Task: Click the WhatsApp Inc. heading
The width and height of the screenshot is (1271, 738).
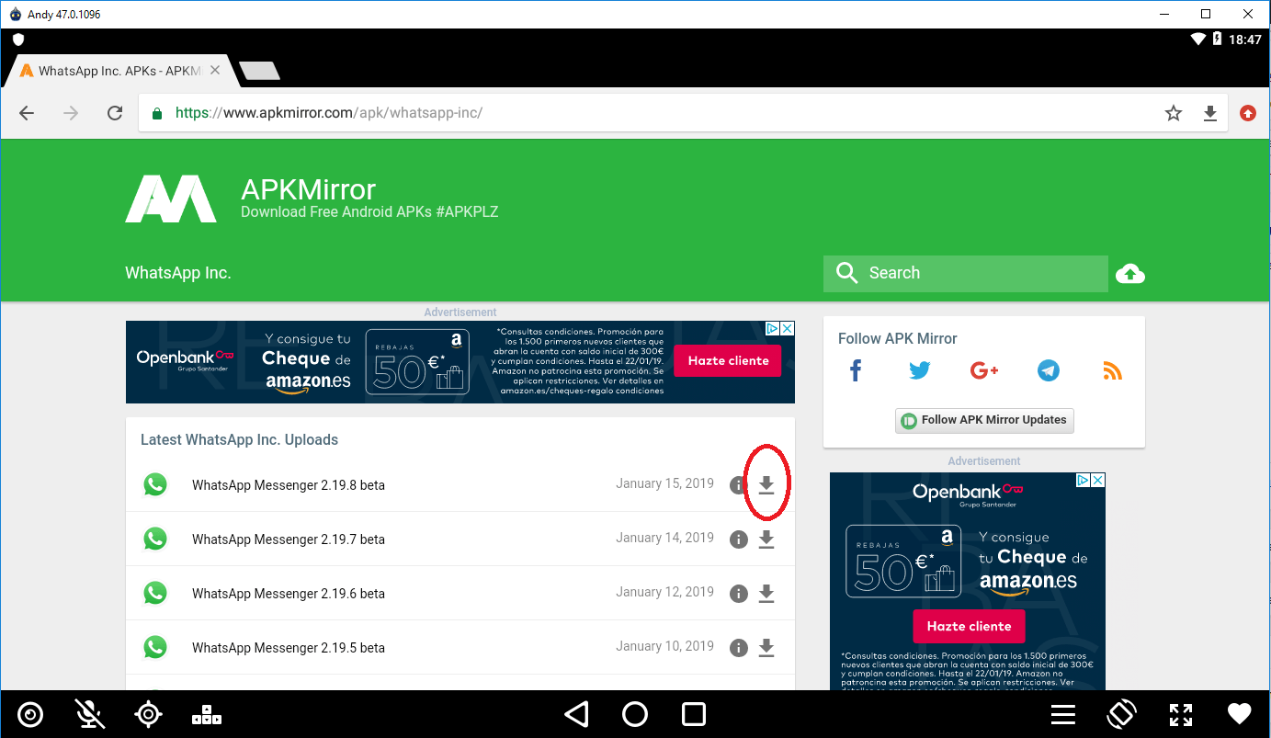Action: click(x=178, y=273)
